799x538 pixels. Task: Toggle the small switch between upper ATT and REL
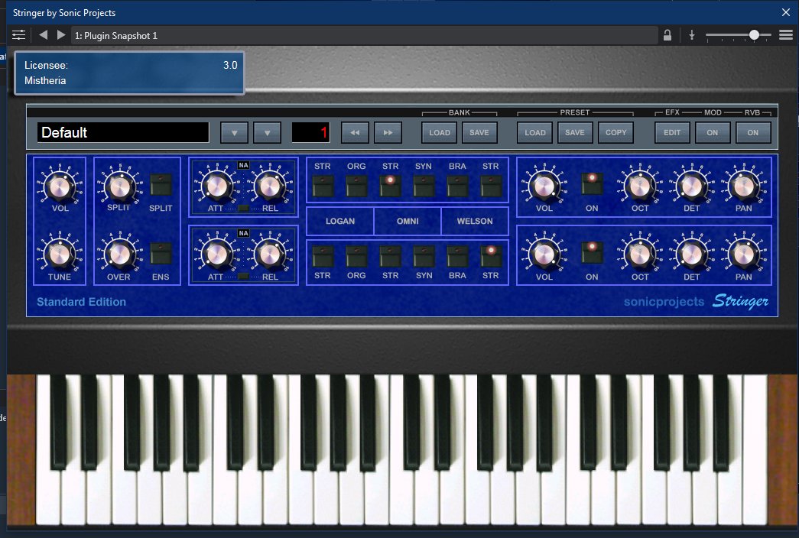(x=244, y=209)
